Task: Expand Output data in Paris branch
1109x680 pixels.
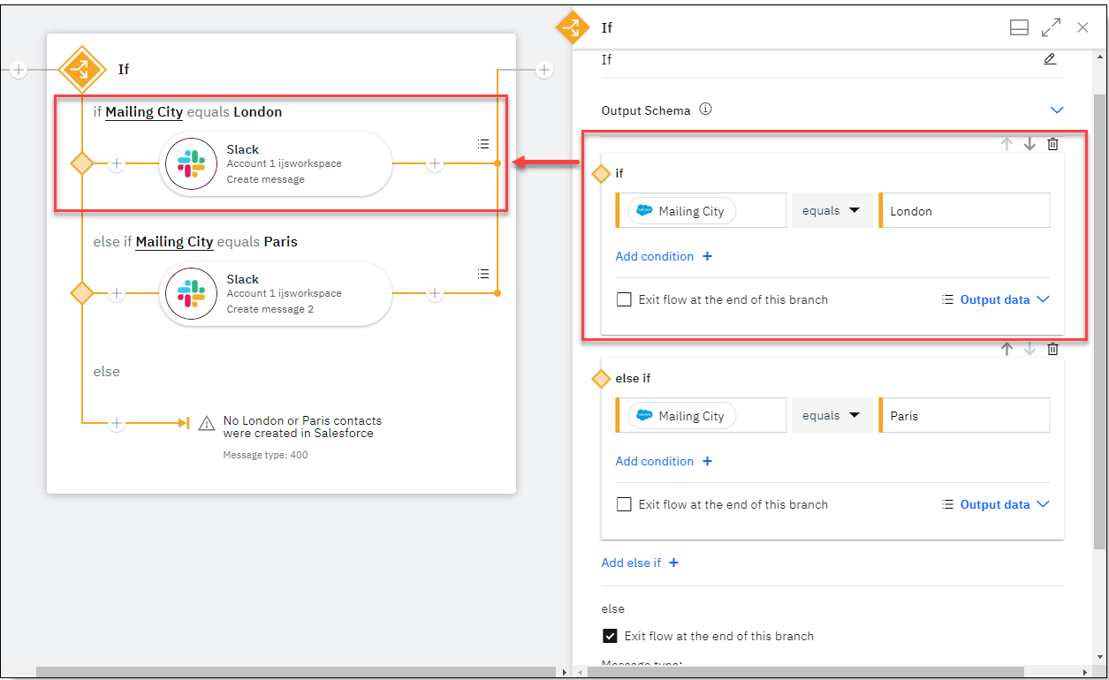Action: [995, 504]
